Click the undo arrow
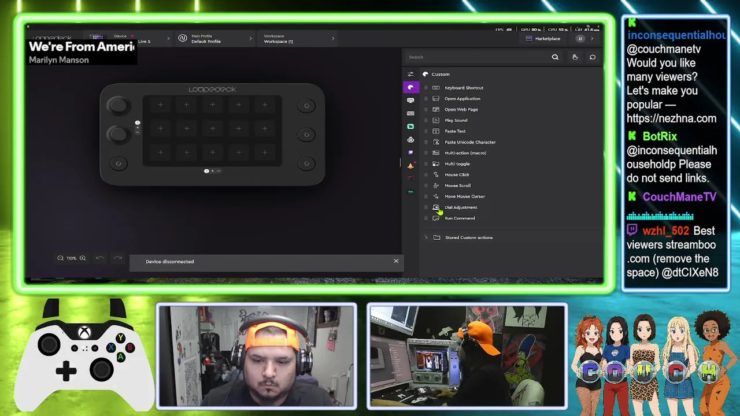 coord(99,258)
